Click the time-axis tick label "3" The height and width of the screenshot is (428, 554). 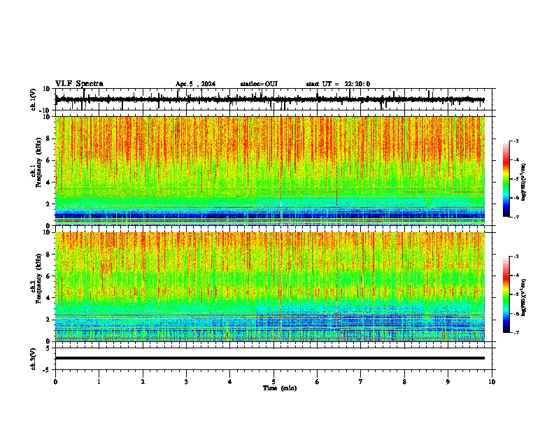click(x=186, y=382)
